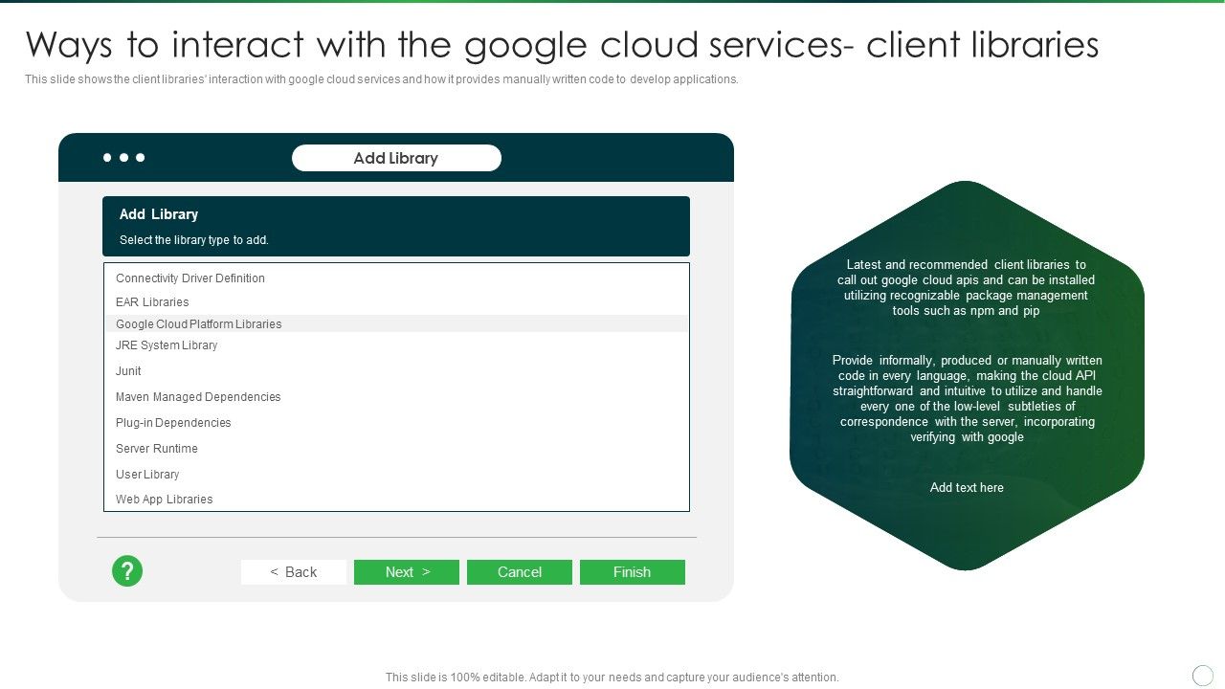Click the Add Library pill in the title bar
Viewport: 1225px width, 689px height.
(395, 157)
